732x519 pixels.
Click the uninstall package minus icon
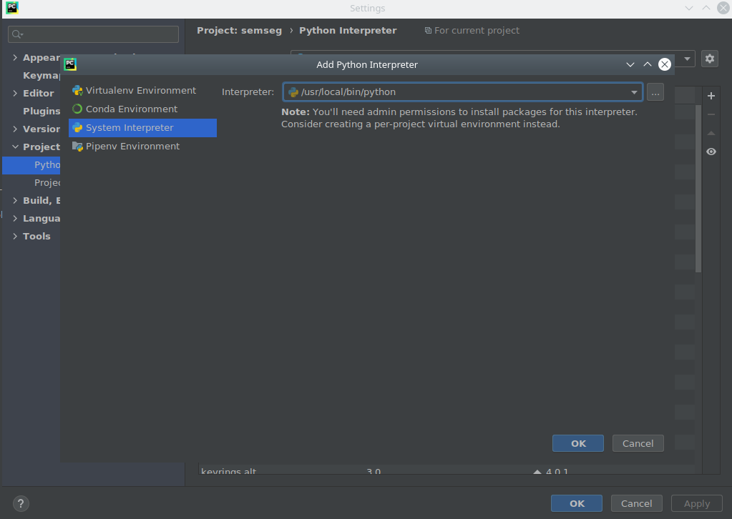711,114
